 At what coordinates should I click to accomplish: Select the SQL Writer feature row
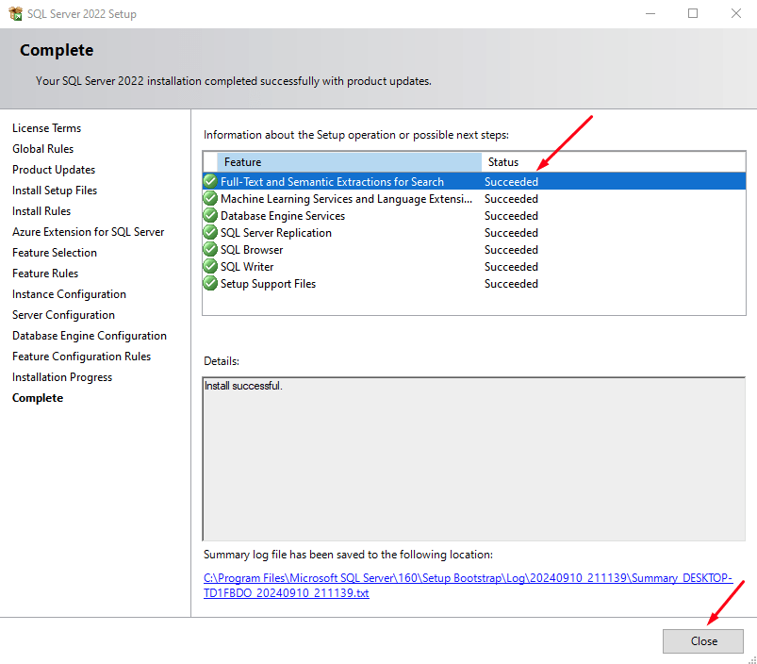coord(474,266)
